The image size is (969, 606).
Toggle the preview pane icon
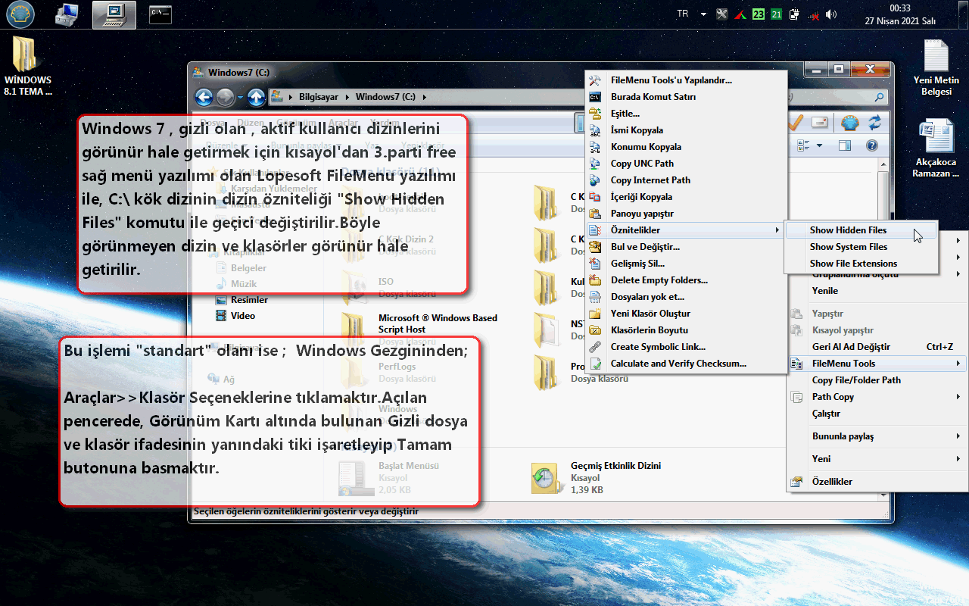(x=845, y=145)
